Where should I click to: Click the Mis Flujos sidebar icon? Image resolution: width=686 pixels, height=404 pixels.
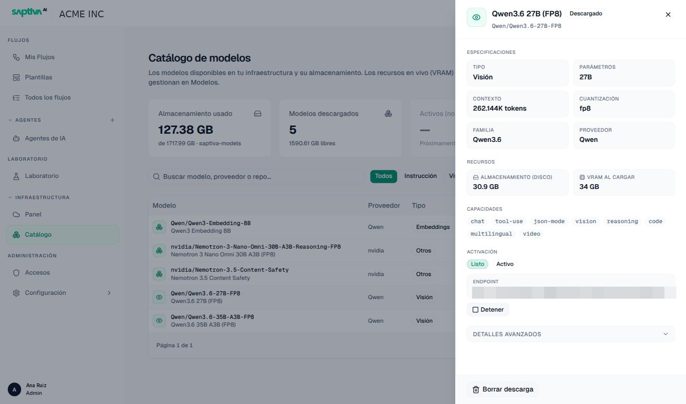tap(16, 57)
